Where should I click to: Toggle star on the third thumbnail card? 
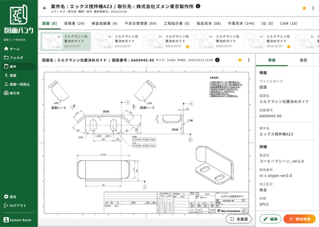click(187, 47)
